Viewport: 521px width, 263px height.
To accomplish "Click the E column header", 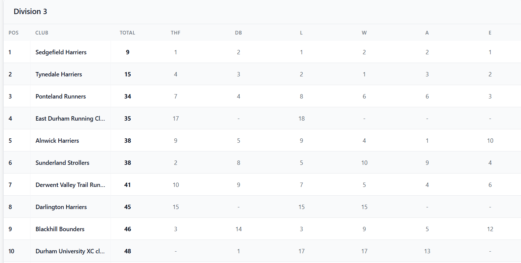I will [x=490, y=33].
